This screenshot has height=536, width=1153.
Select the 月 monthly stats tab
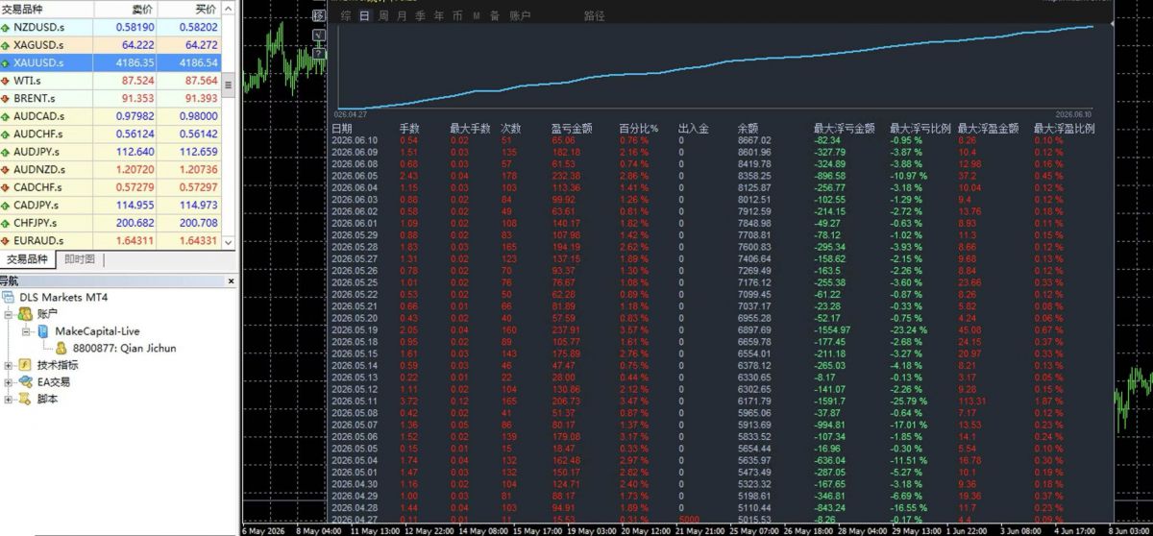(x=402, y=16)
